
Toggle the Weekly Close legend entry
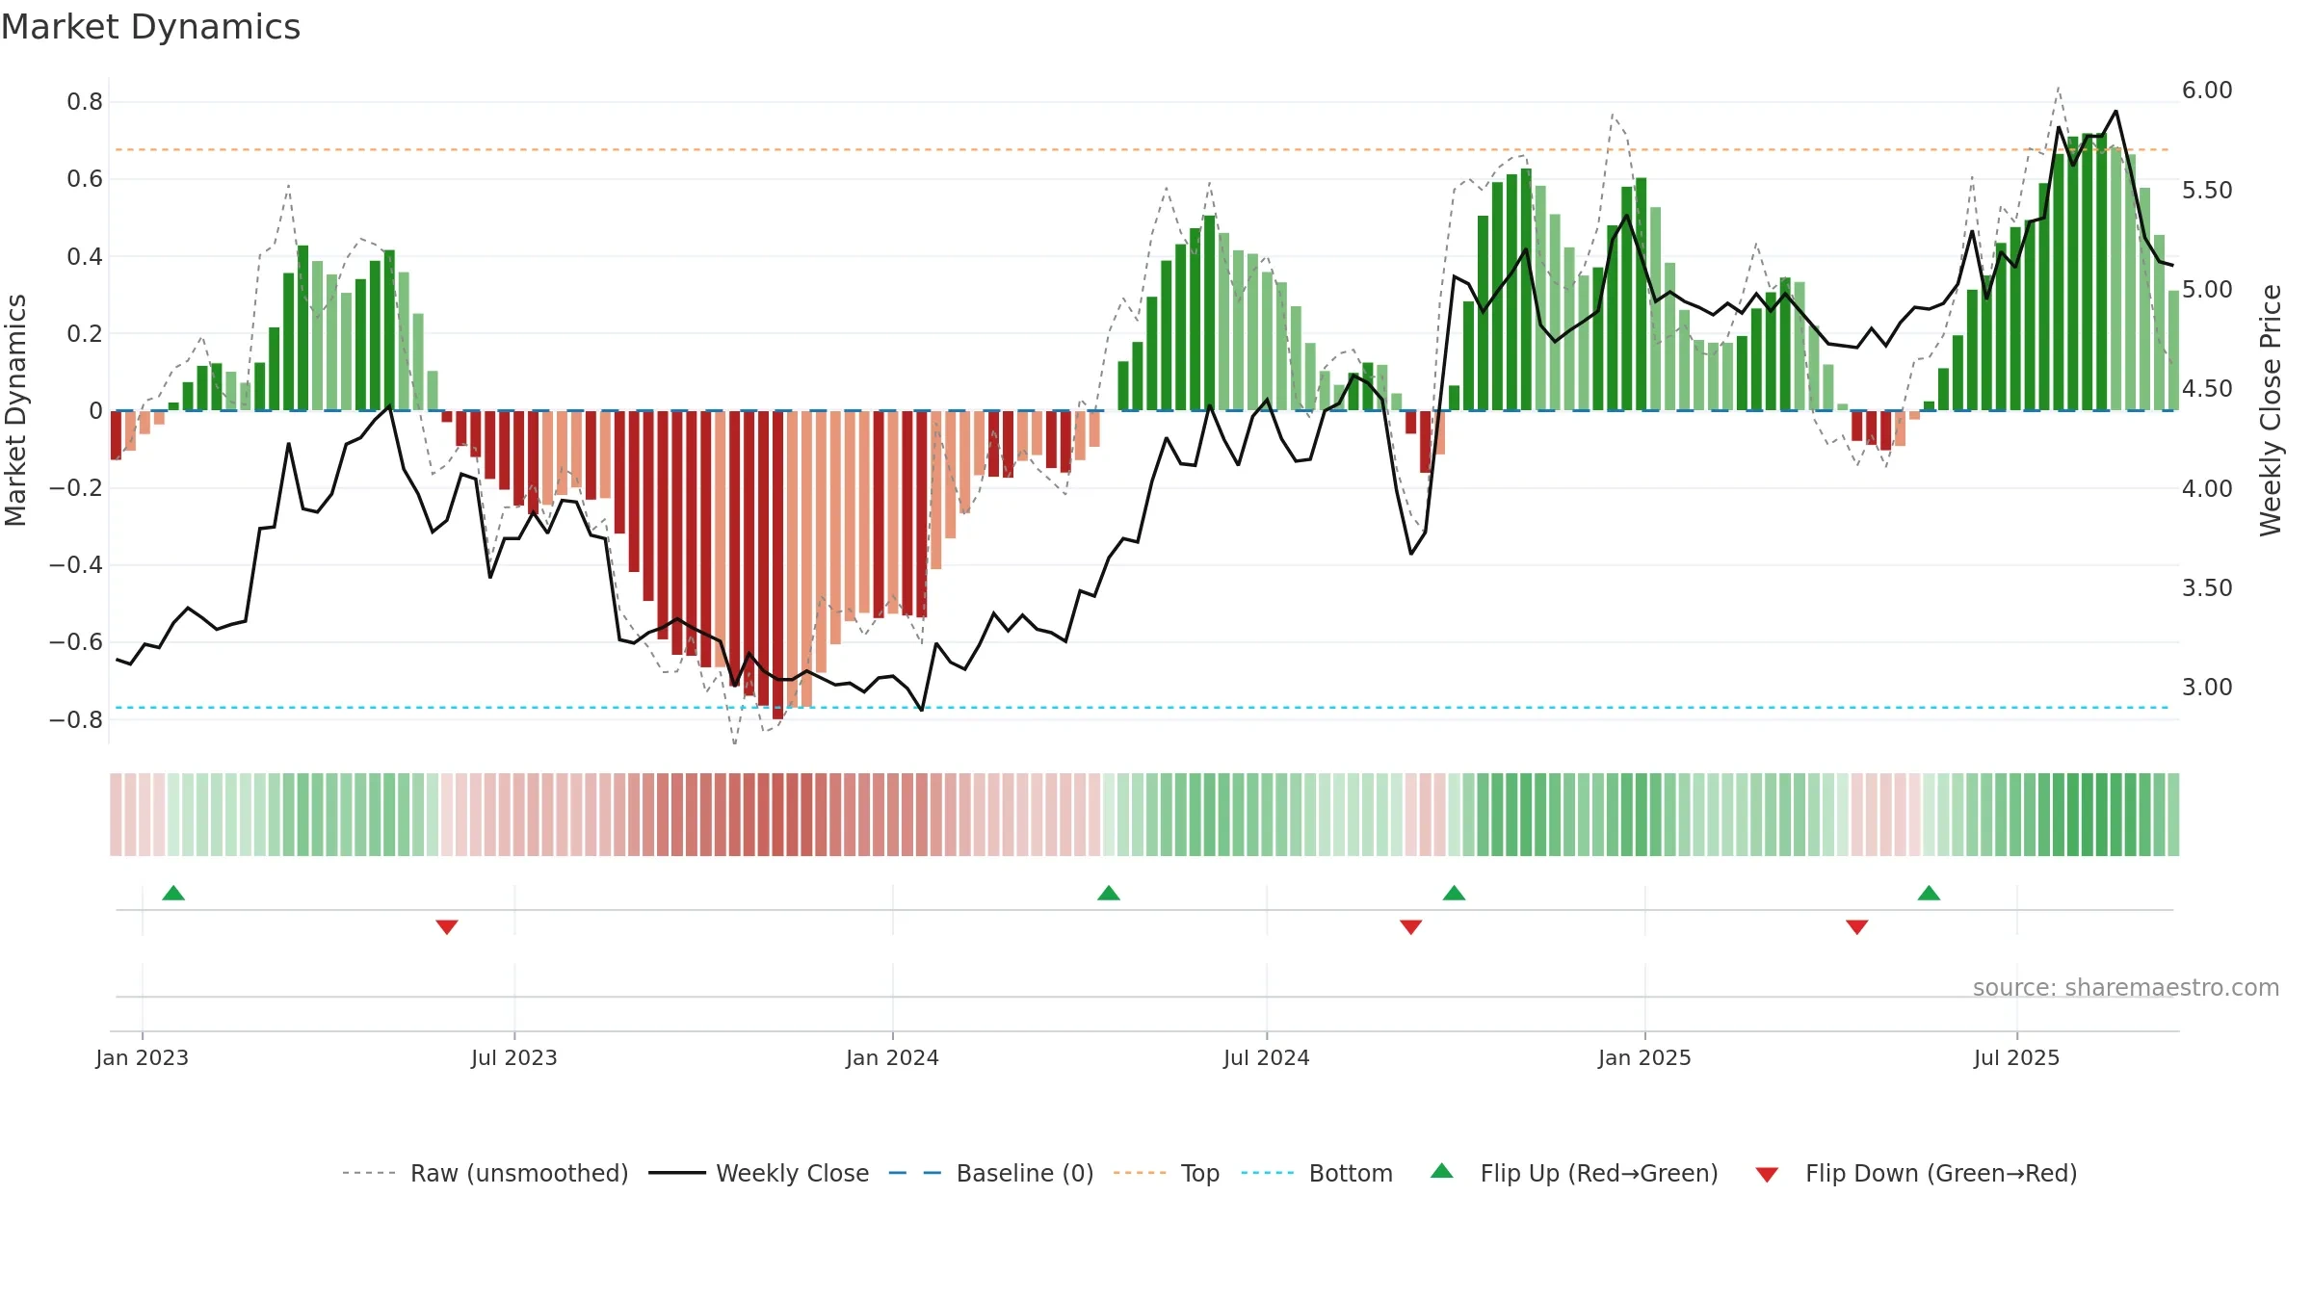[758, 1173]
